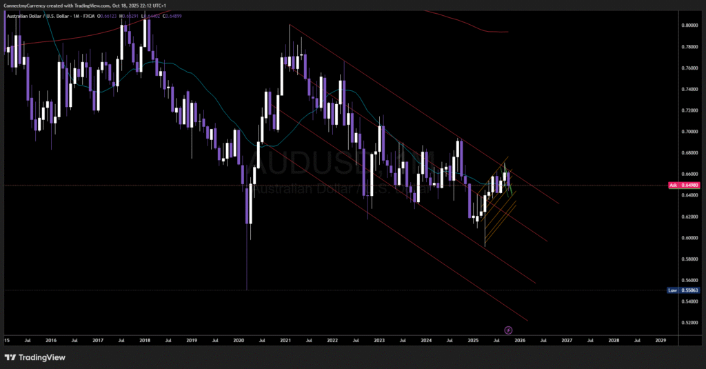706x369 pixels.
Task: Click the 0.64980 ask price value
Action: (x=691, y=185)
